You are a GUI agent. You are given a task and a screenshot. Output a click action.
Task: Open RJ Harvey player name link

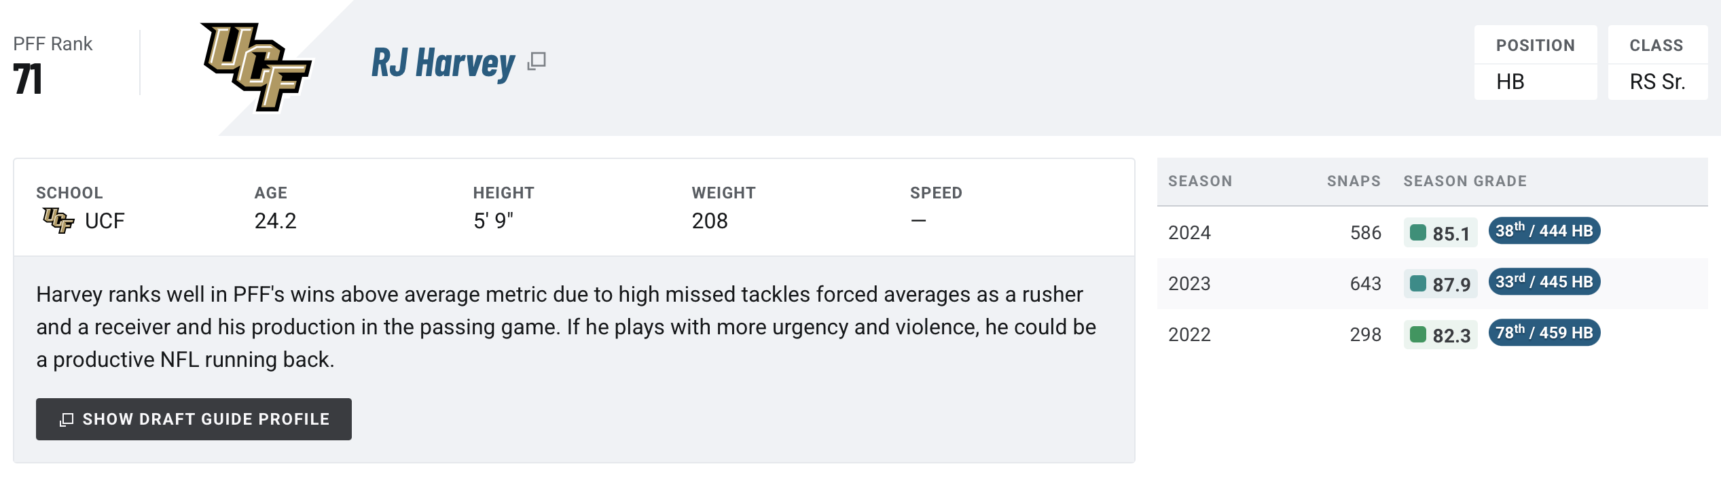tap(443, 63)
